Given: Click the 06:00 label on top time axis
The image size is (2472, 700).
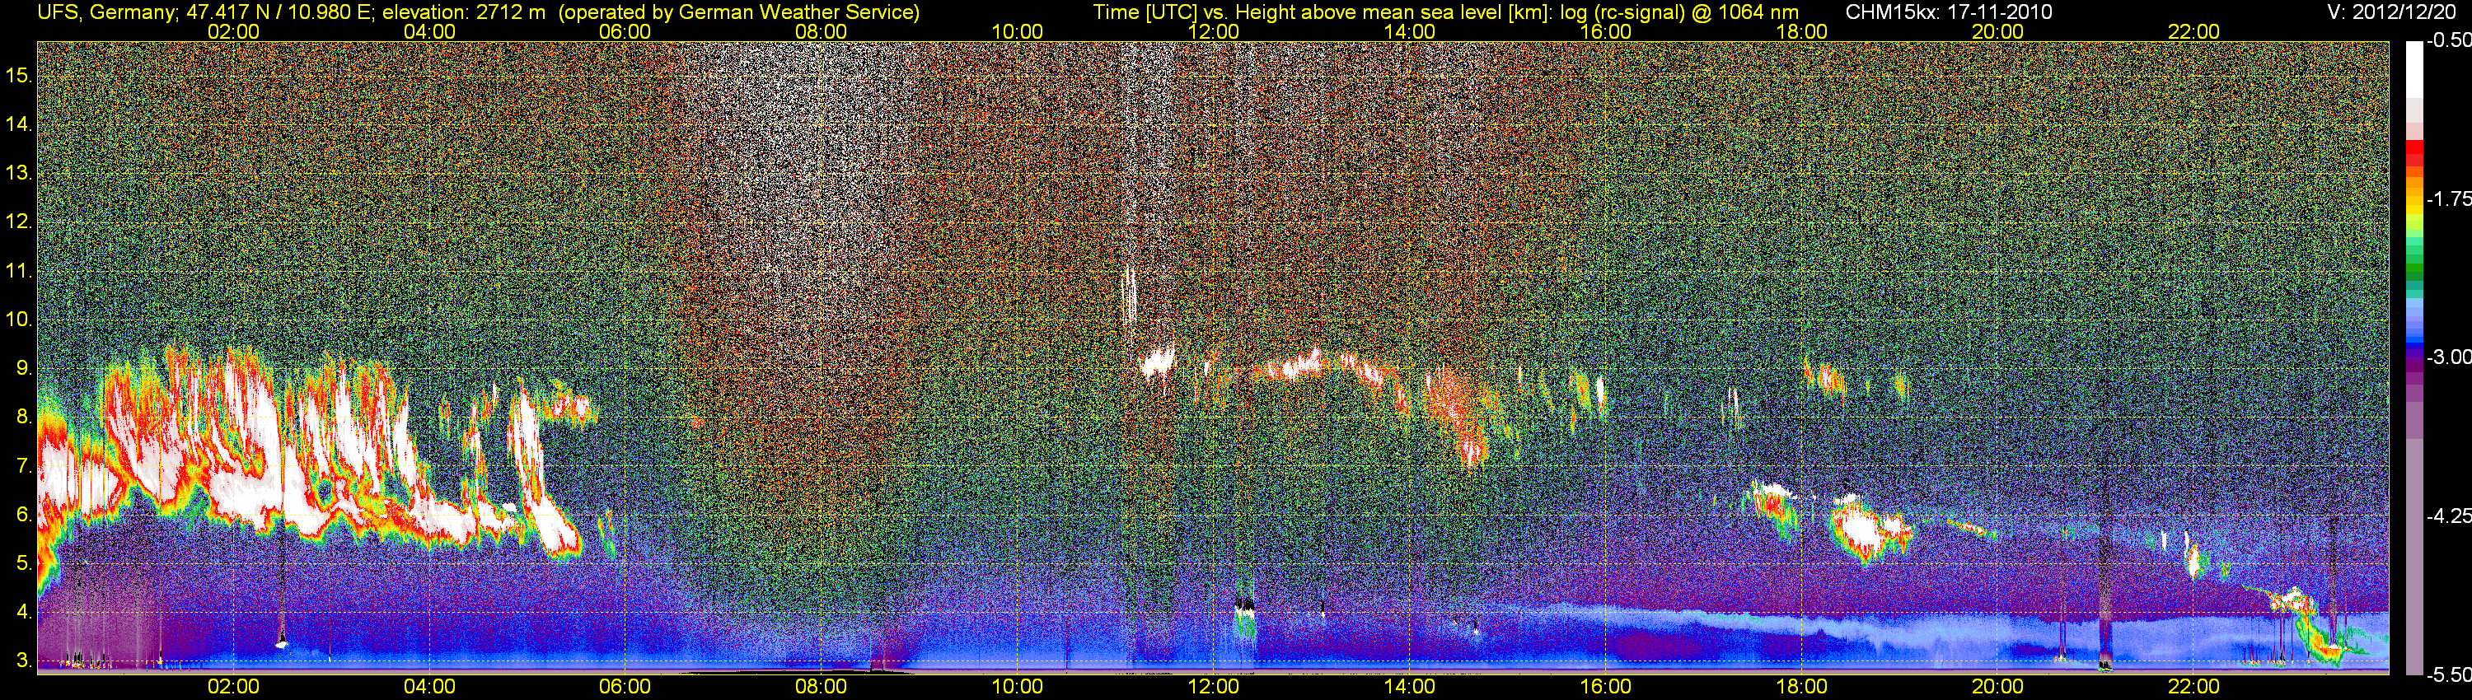Looking at the screenshot, I should 625,31.
